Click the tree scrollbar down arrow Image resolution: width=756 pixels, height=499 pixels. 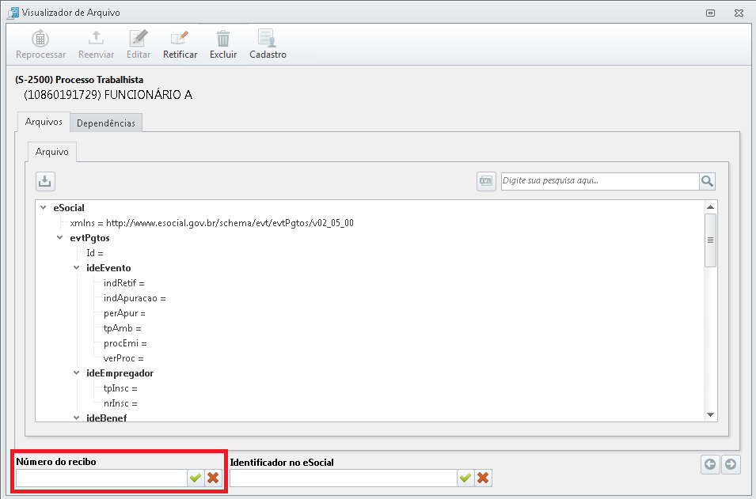coord(710,414)
